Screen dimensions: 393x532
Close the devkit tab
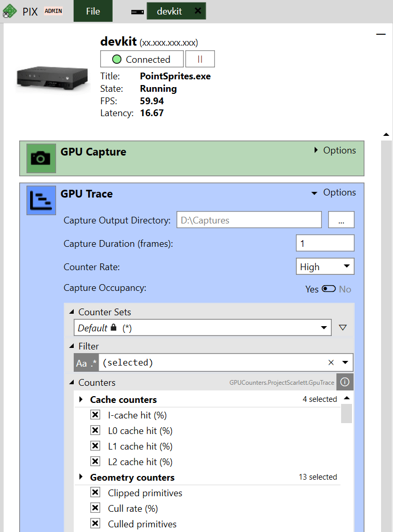click(x=198, y=11)
